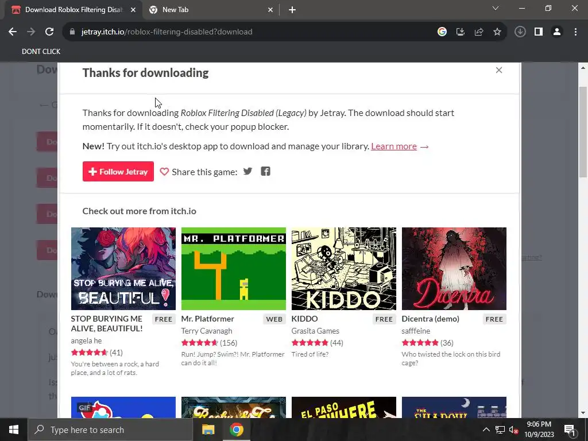
Task: Open author Grasita Games profile
Action: (315, 331)
